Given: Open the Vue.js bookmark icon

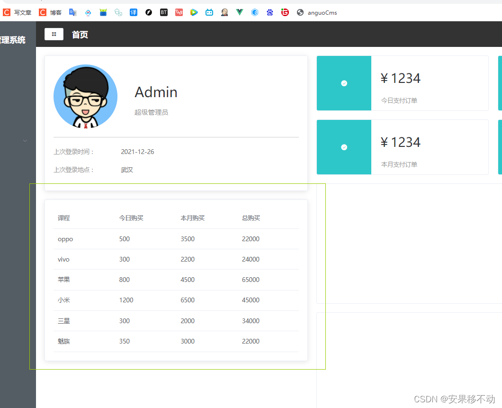Looking at the screenshot, I should click(239, 12).
